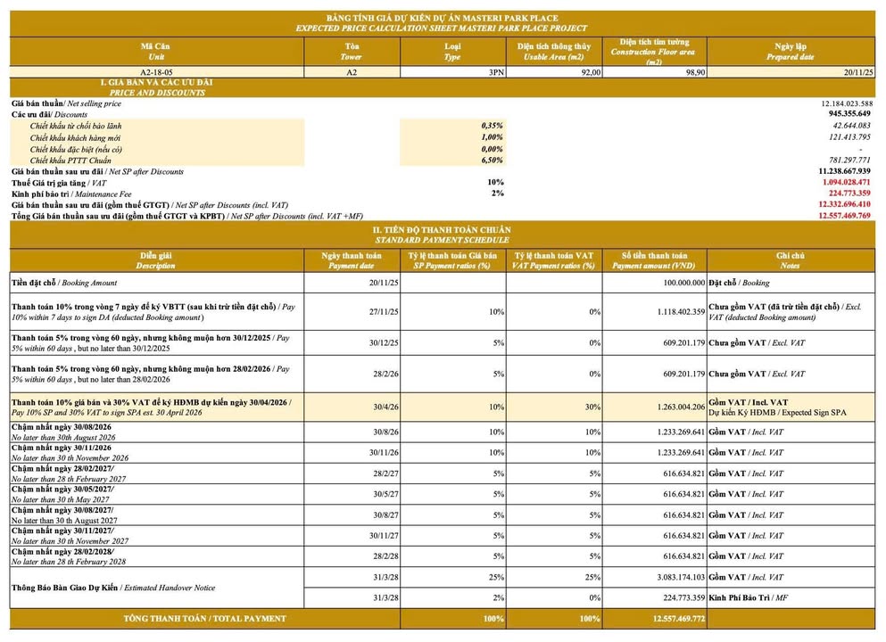Select the Tower header cell
The height and width of the screenshot is (642, 886).
click(x=352, y=50)
